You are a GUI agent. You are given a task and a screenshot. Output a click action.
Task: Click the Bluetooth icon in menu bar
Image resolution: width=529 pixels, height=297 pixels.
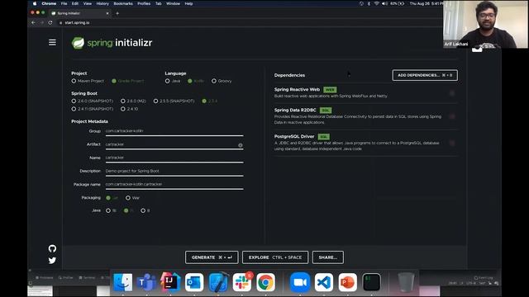coord(369,3)
